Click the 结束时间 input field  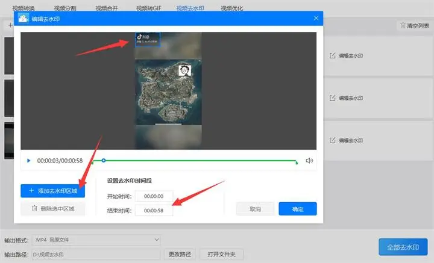pyautogui.click(x=154, y=211)
